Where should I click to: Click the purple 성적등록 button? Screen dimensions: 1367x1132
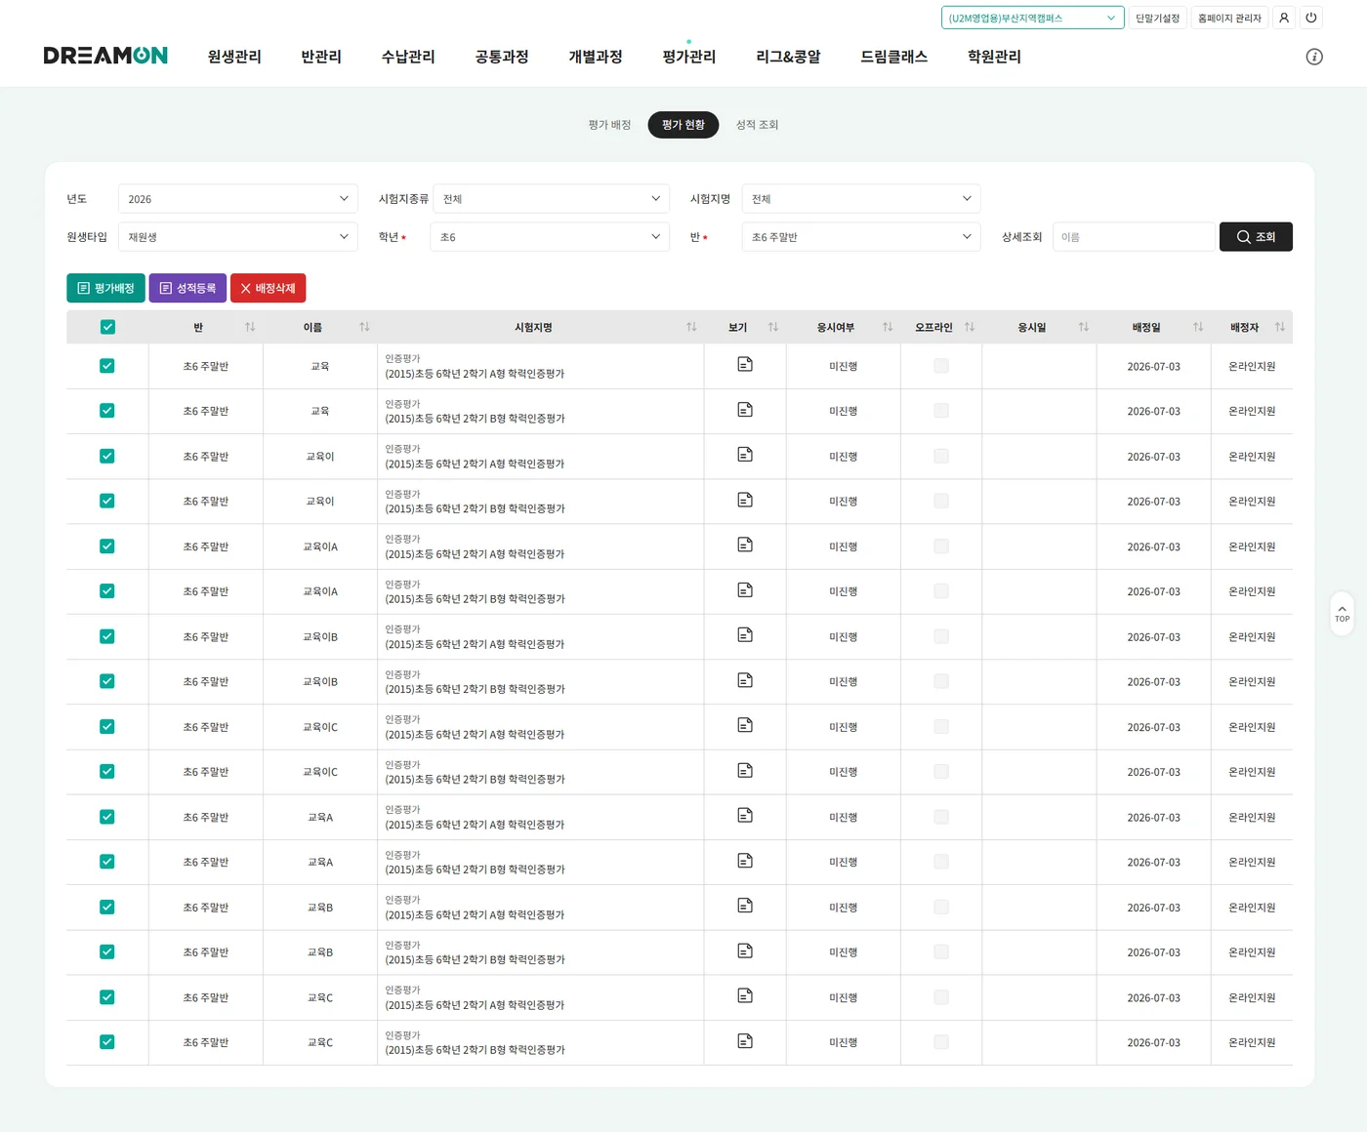(187, 288)
